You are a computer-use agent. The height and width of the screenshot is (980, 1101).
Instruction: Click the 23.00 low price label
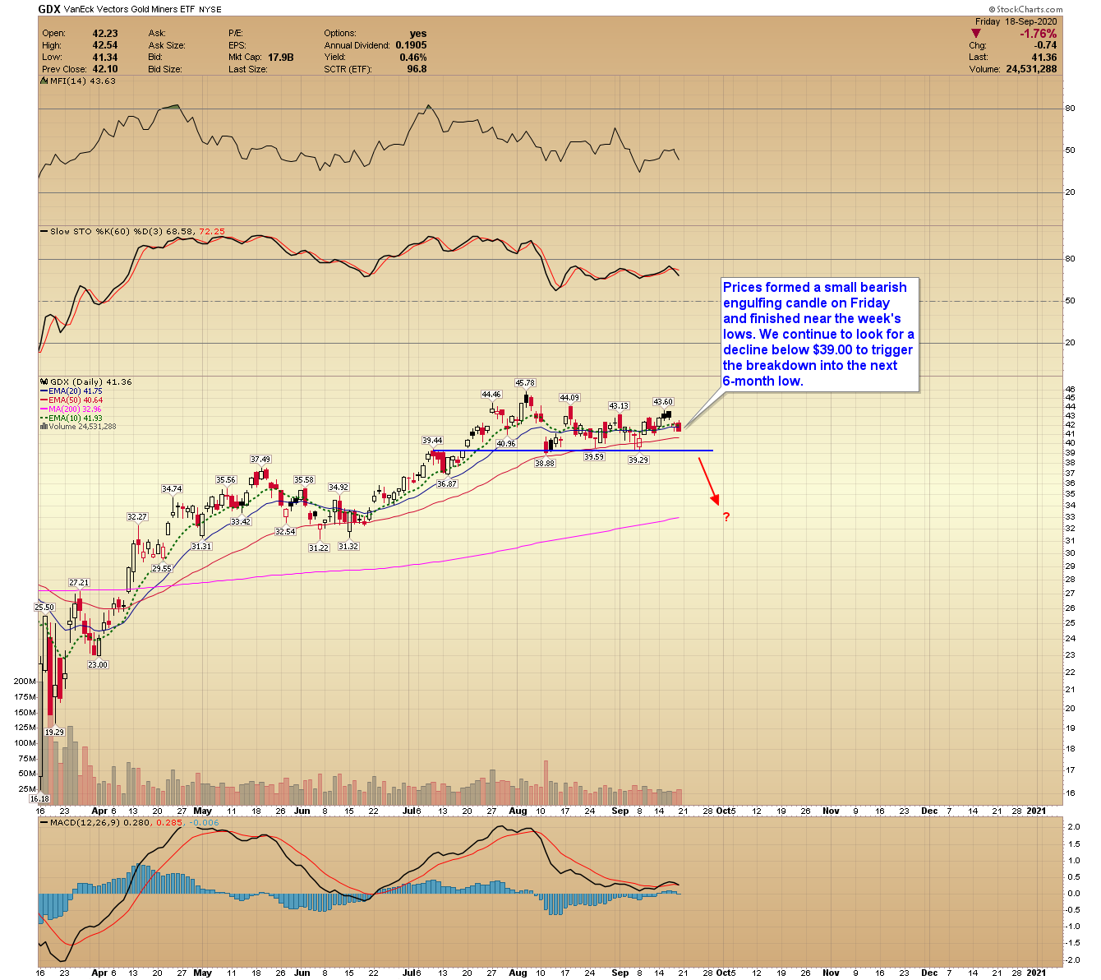click(x=98, y=665)
